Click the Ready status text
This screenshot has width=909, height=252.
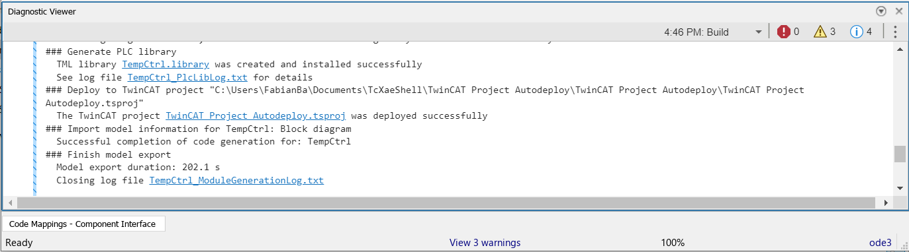click(x=19, y=243)
